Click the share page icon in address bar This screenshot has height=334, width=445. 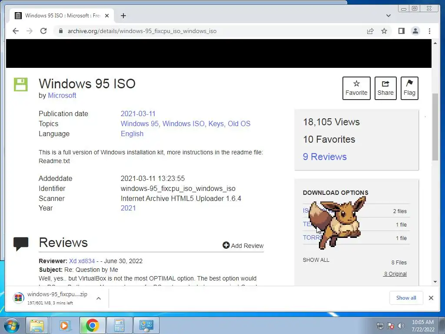pyautogui.click(x=370, y=31)
